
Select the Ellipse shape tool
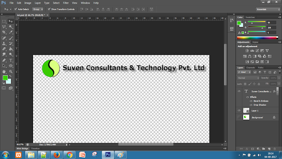tap(11, 66)
